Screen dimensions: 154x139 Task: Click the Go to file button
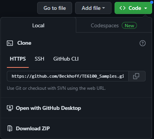point(55,8)
